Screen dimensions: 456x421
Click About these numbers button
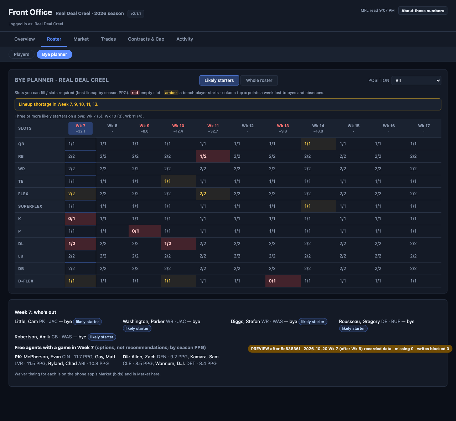[423, 11]
